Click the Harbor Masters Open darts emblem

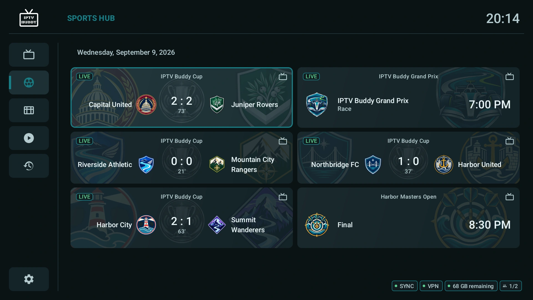click(x=317, y=225)
